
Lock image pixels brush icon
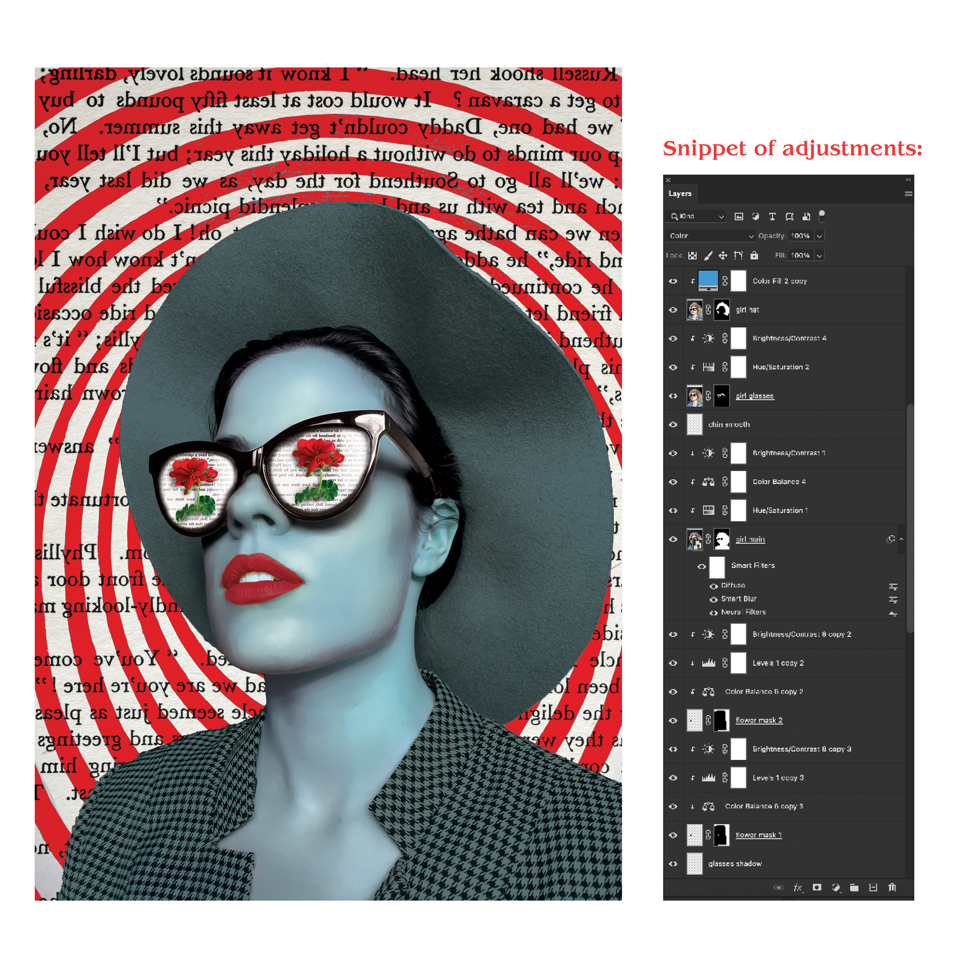[x=708, y=255]
